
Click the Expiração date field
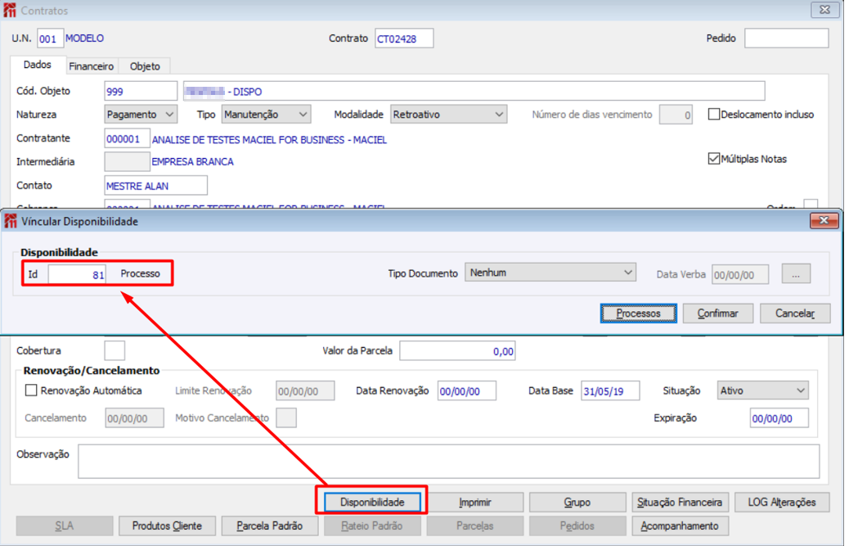[x=779, y=417]
